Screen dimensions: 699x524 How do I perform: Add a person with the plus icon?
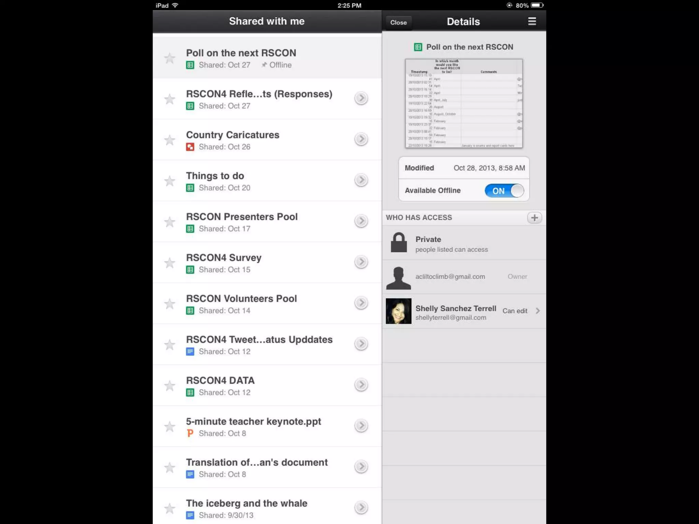click(x=534, y=218)
